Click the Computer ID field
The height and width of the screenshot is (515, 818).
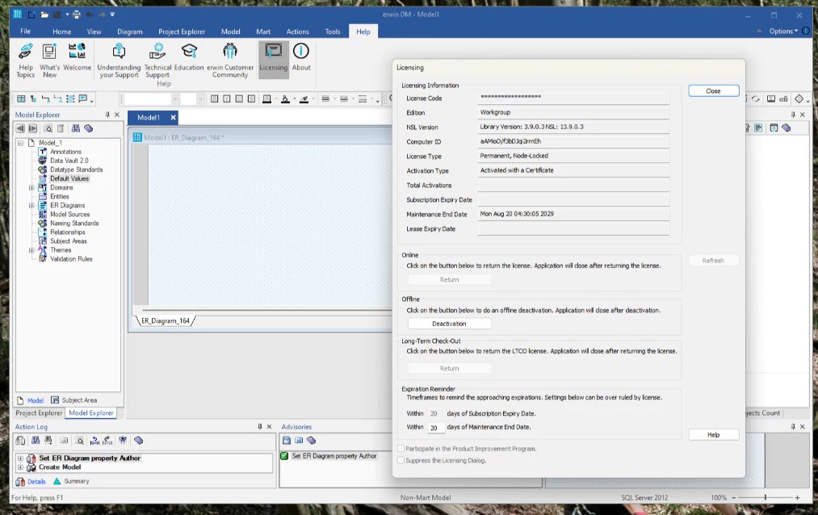pos(573,141)
